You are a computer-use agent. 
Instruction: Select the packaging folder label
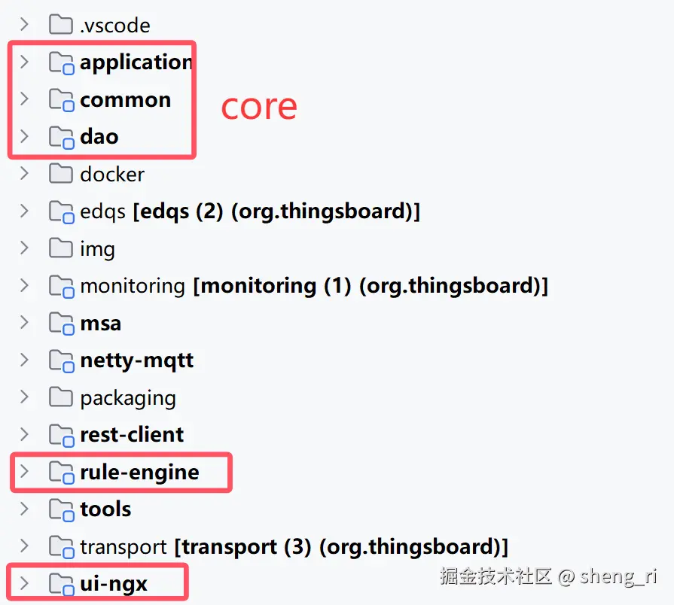point(128,397)
